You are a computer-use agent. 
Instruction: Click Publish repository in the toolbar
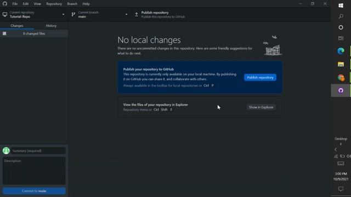(163, 15)
